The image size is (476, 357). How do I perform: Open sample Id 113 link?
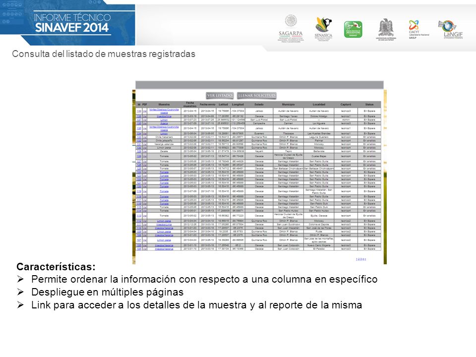point(139,216)
